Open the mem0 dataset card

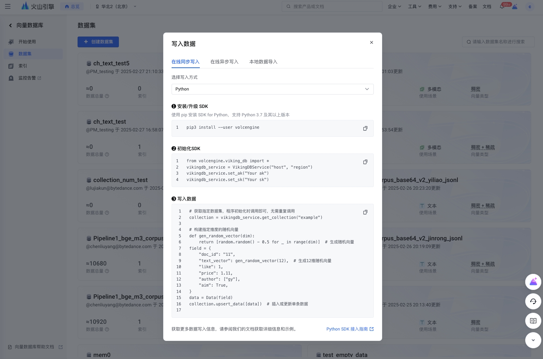pos(102,355)
